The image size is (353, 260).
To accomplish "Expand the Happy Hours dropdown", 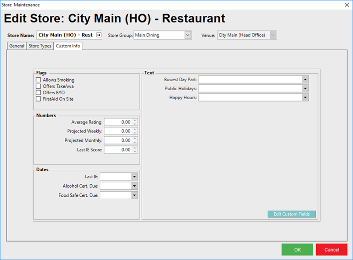I will click(305, 98).
